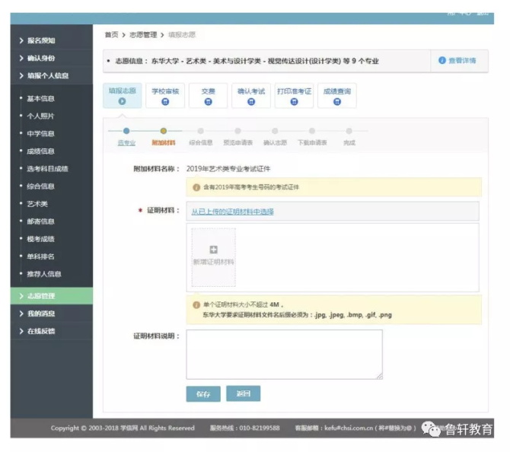Screen dimensions: 510x452
Task: Click the 保存 button
Action: pyautogui.click(x=203, y=394)
